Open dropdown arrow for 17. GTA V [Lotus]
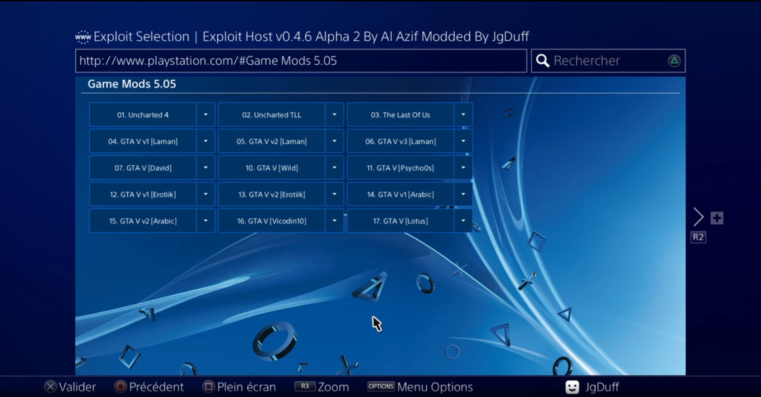This screenshot has width=761, height=397. [x=463, y=221]
